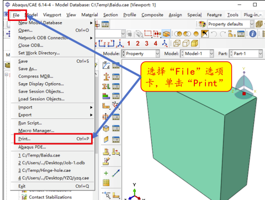Collapse the model tree root node
Screen dimensions: 265x200
tap(7, 74)
